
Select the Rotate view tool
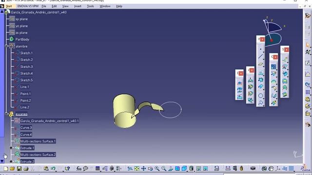pos(150,169)
